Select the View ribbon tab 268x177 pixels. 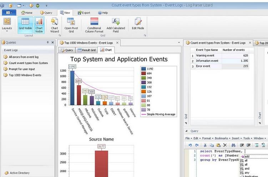tap(65, 13)
